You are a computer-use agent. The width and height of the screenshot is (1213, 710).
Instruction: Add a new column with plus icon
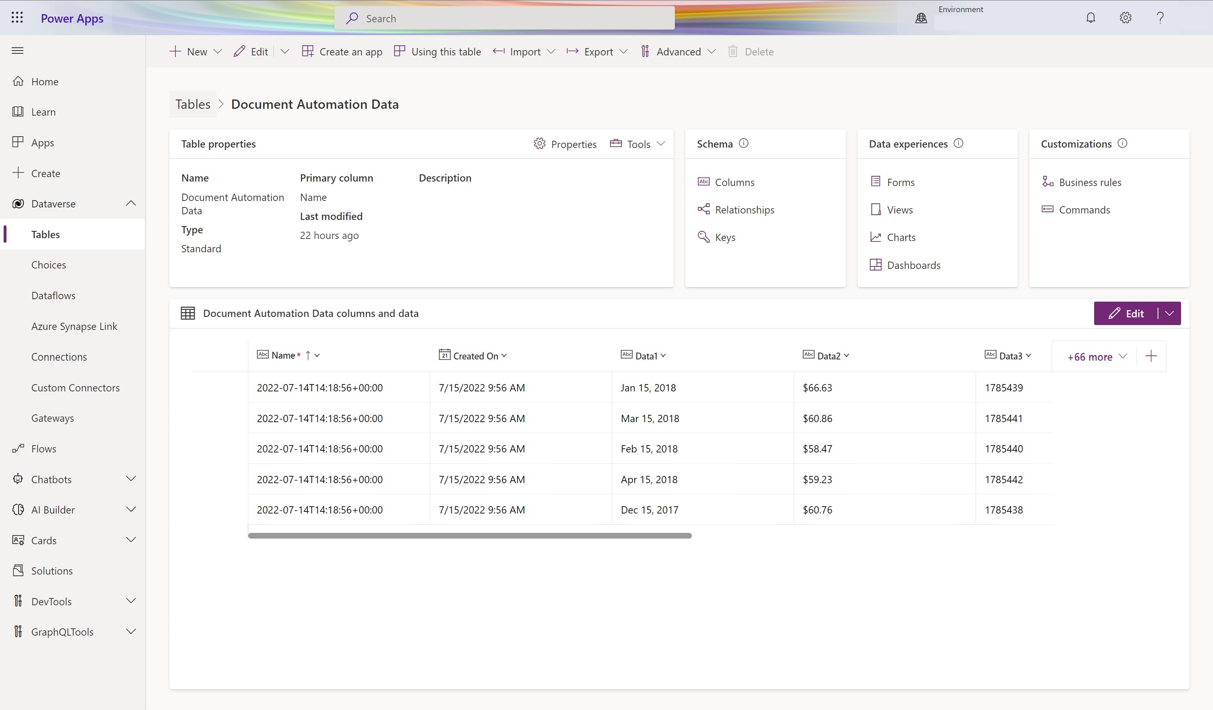pos(1151,356)
